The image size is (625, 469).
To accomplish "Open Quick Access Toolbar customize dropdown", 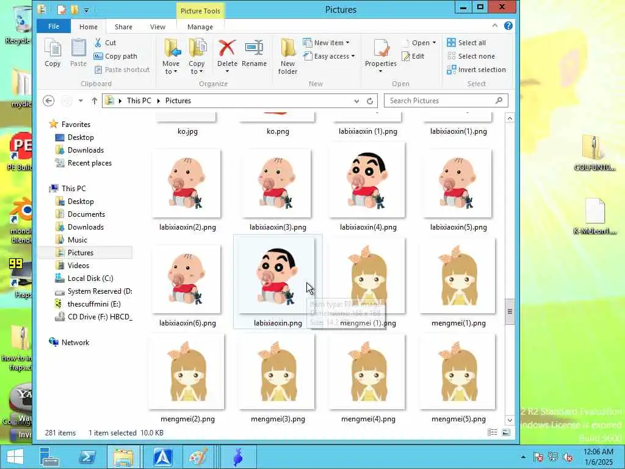I will (87, 10).
